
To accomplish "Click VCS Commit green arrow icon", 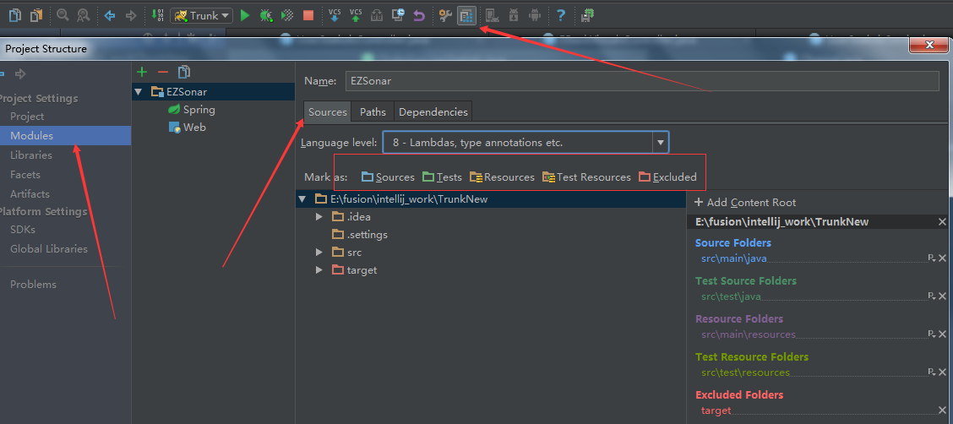I will pos(357,15).
